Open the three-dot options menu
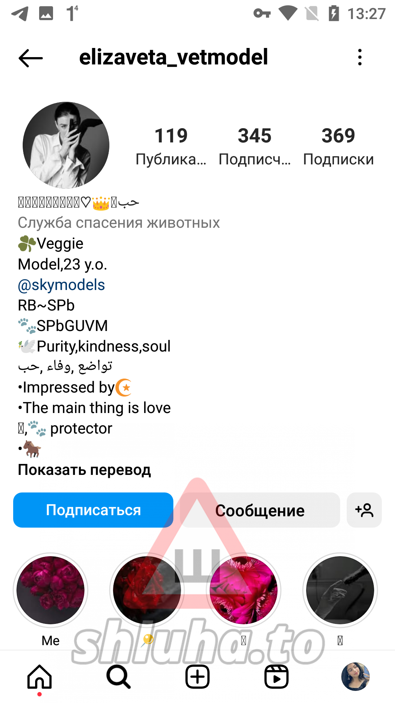 click(360, 57)
